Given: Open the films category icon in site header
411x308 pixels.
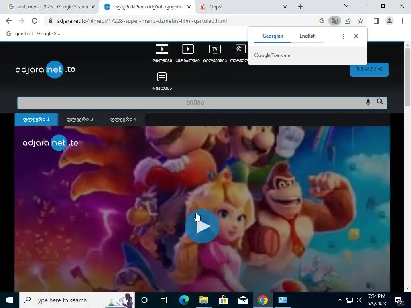Looking at the screenshot, I should tap(162, 49).
